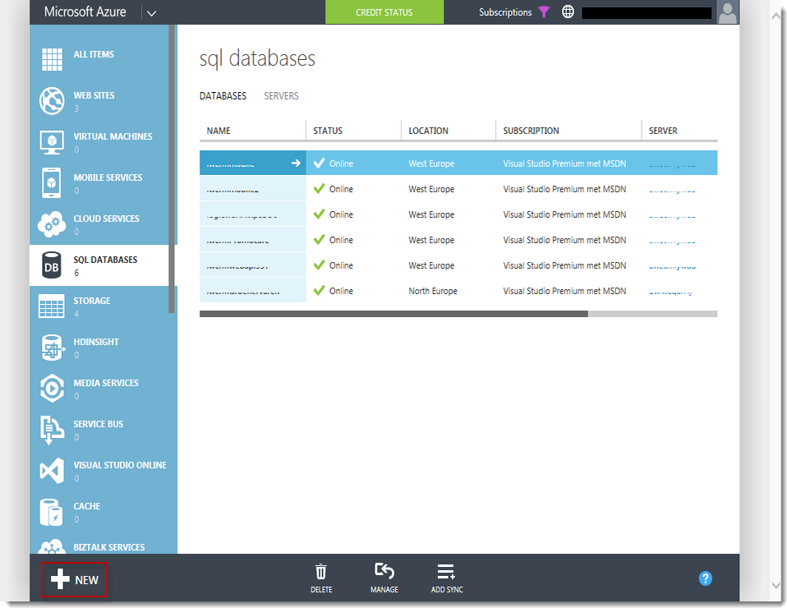Open the Visual Studio Online icon

pyautogui.click(x=52, y=471)
